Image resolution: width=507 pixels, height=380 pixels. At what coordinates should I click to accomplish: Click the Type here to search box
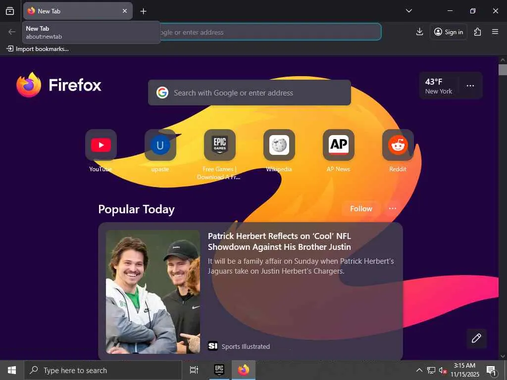click(x=103, y=370)
